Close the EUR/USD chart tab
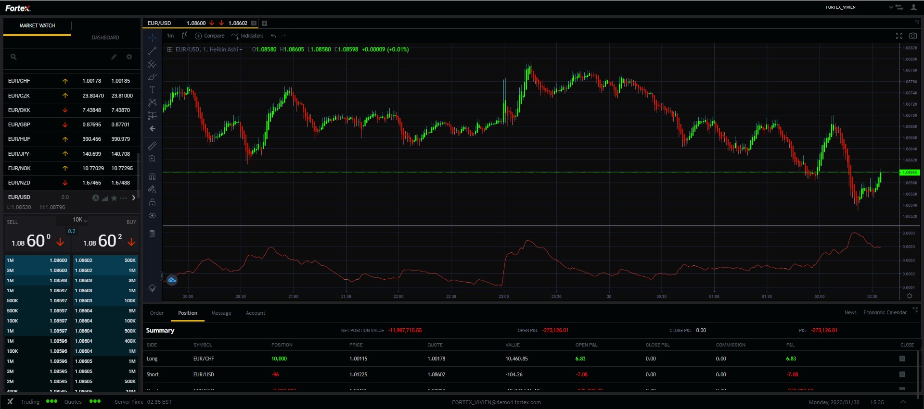This screenshot has width=924, height=409. (254, 23)
